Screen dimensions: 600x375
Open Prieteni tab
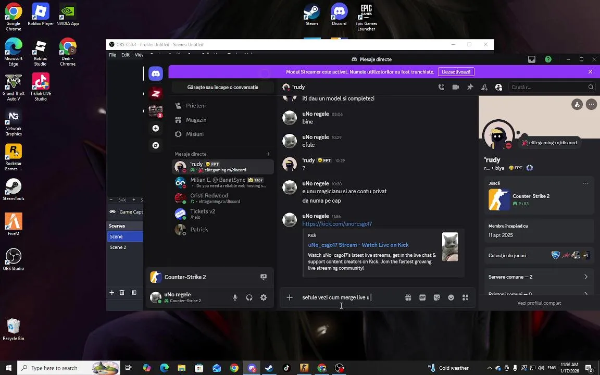pos(223,106)
